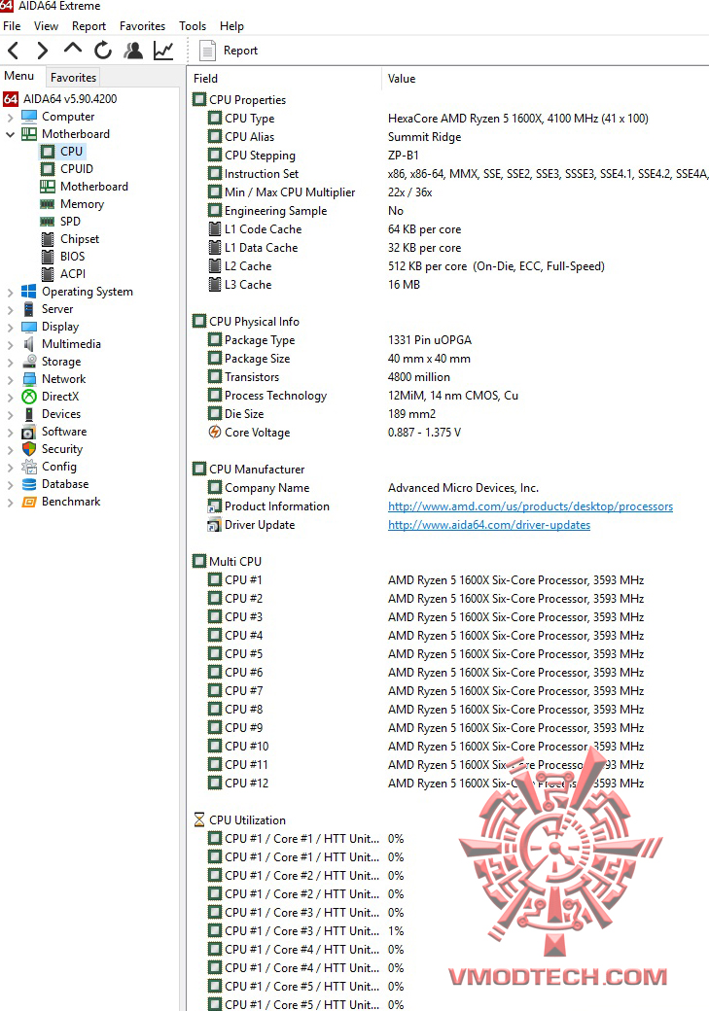This screenshot has height=1011, width=709.
Task: Select the CPU Utilization group header
Action: [x=240, y=820]
